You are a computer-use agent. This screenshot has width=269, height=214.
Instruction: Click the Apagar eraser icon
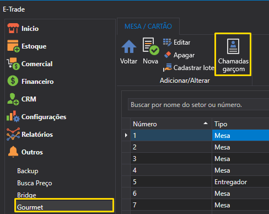168,55
